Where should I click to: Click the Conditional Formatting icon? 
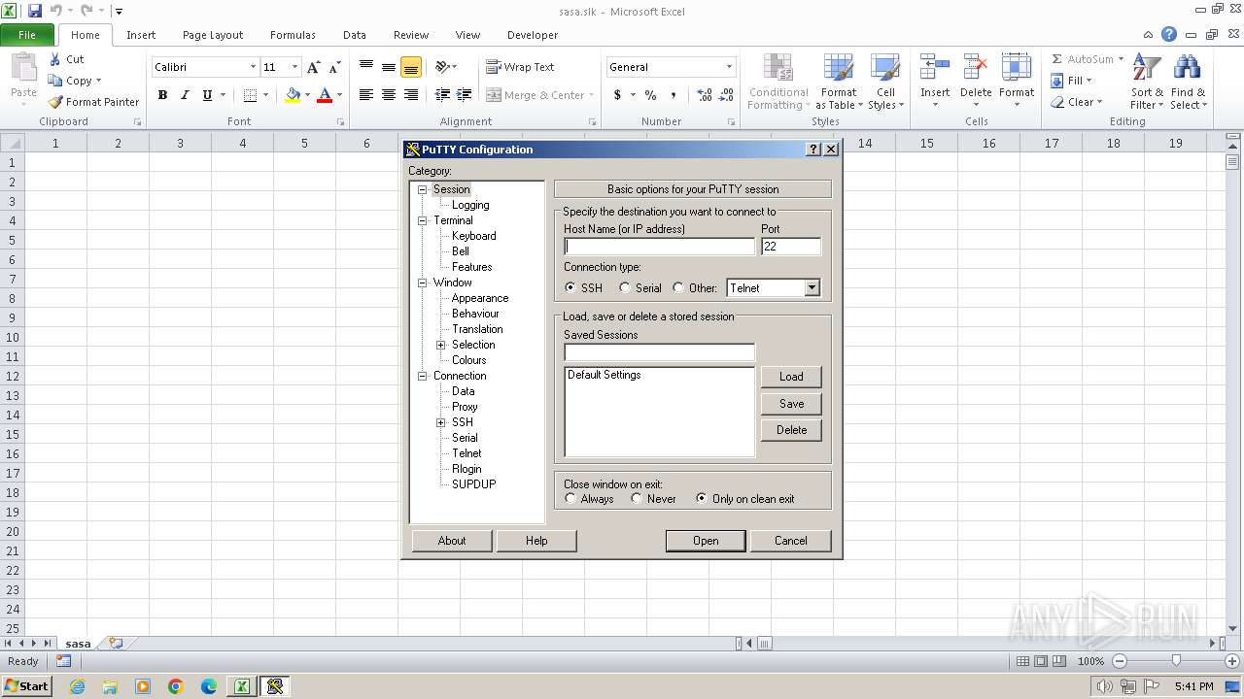coord(778,68)
